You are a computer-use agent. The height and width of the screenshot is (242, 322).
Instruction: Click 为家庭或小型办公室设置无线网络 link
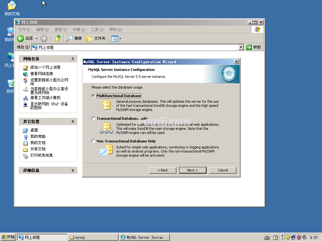pos(49,90)
